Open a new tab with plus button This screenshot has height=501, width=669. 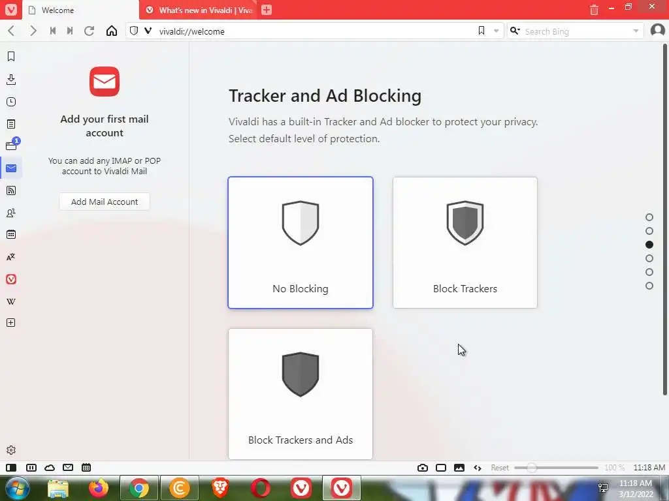tap(267, 9)
